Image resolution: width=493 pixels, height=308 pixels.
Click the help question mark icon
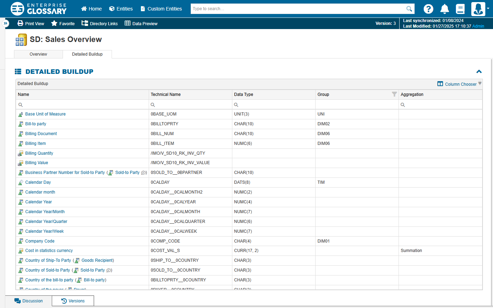pyautogui.click(x=428, y=9)
